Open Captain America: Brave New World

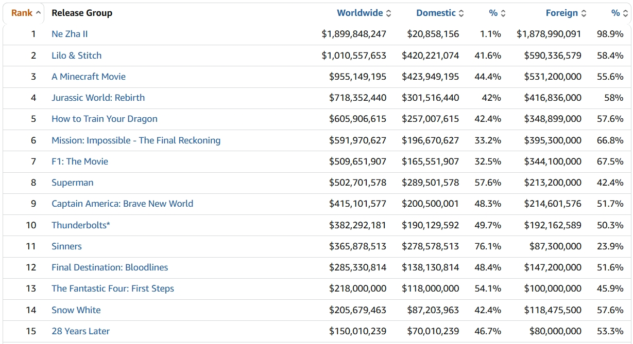coord(123,204)
